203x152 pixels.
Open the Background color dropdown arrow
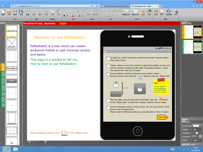pos(200,126)
